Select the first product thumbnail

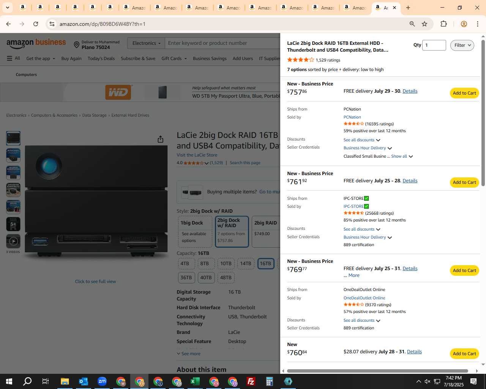pyautogui.click(x=13, y=138)
